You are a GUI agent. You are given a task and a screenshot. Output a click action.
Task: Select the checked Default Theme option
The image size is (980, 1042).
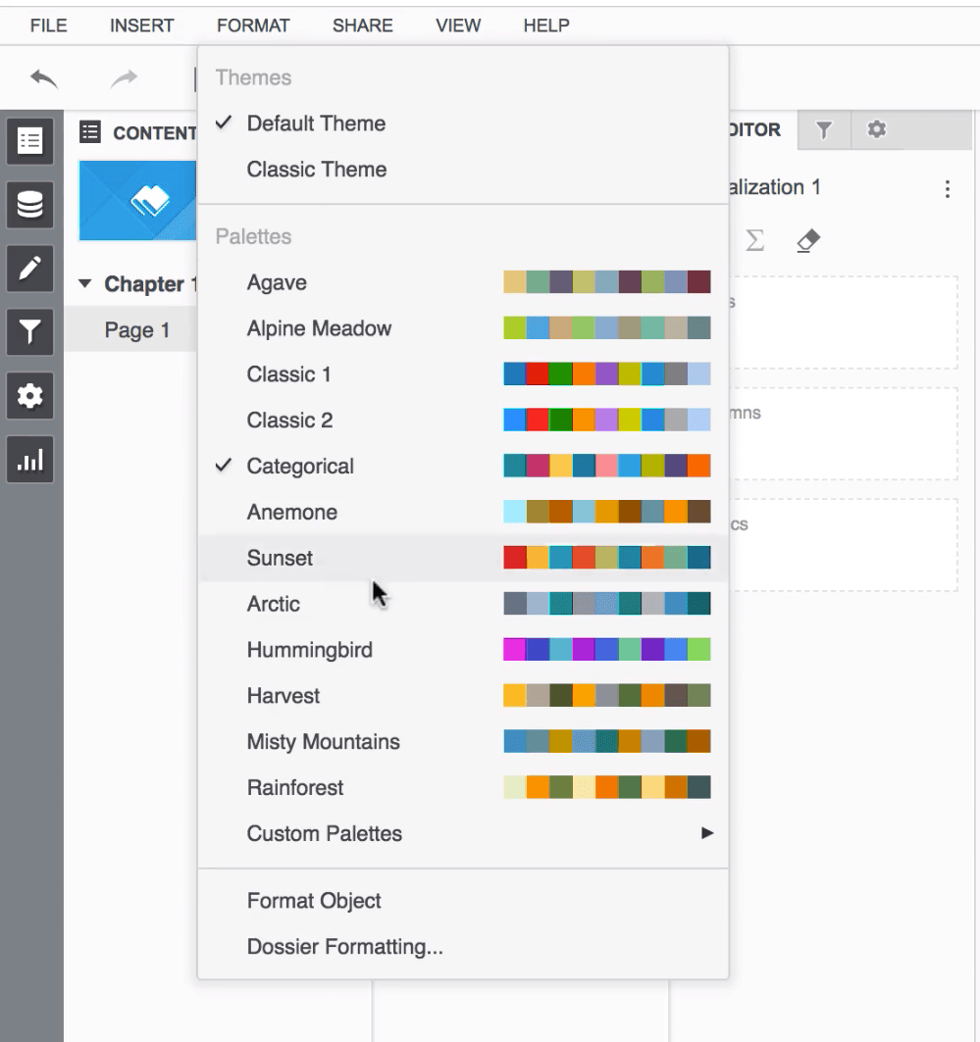coord(316,124)
